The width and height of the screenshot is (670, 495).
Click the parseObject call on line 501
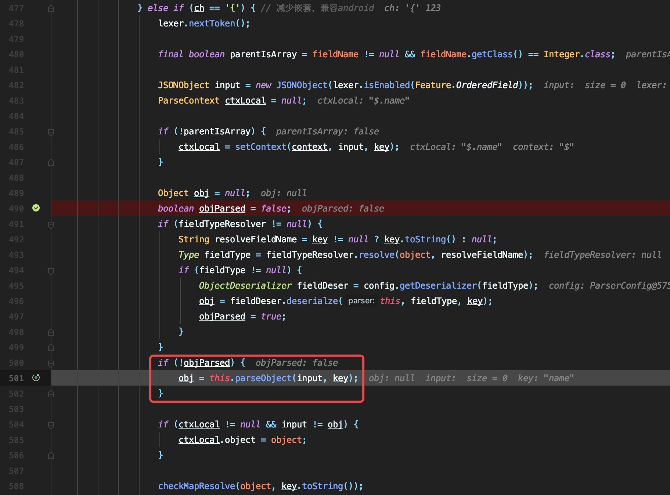tap(263, 378)
